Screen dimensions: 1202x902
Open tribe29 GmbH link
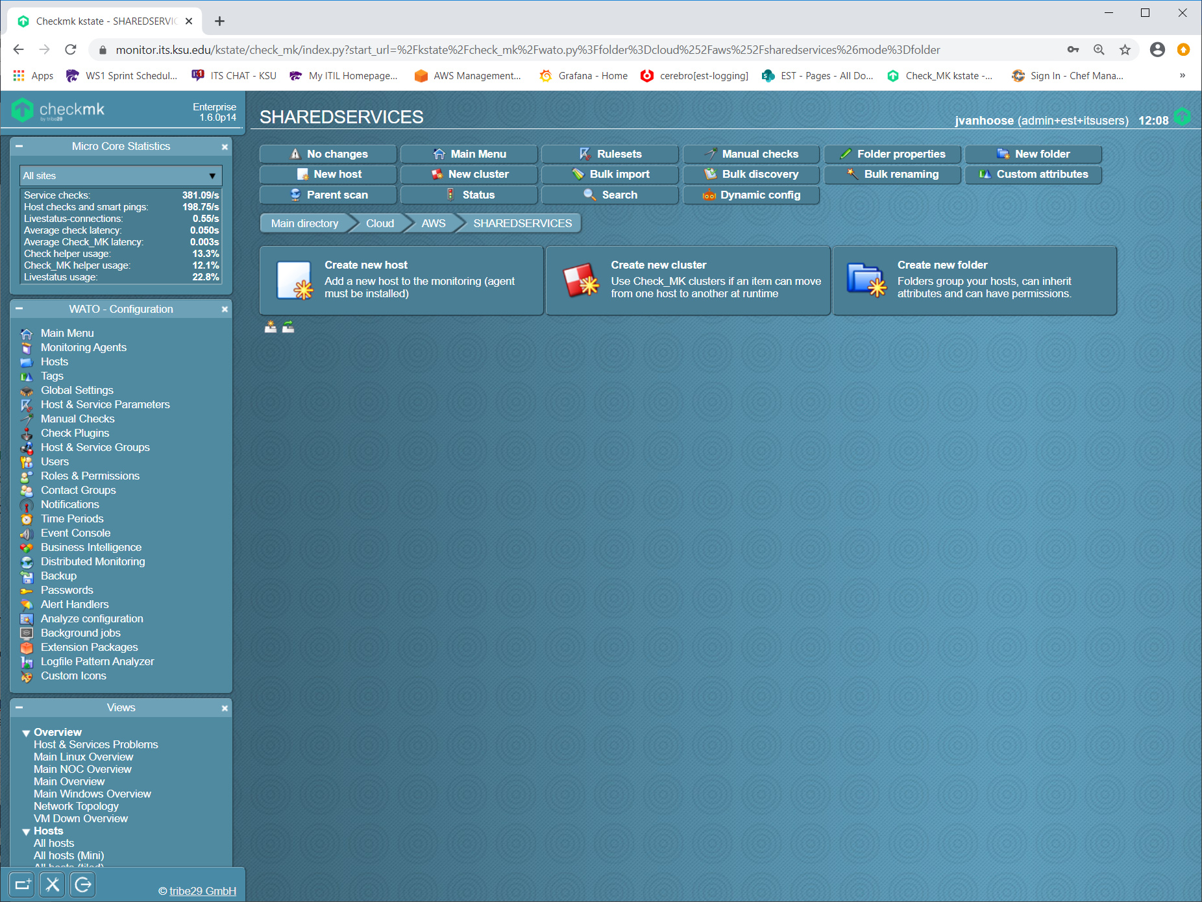click(x=202, y=891)
